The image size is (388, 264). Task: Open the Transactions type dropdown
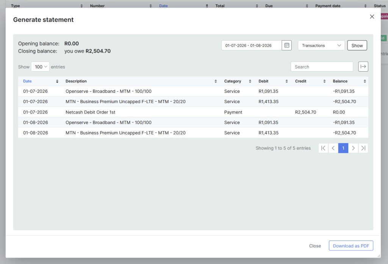(x=321, y=45)
